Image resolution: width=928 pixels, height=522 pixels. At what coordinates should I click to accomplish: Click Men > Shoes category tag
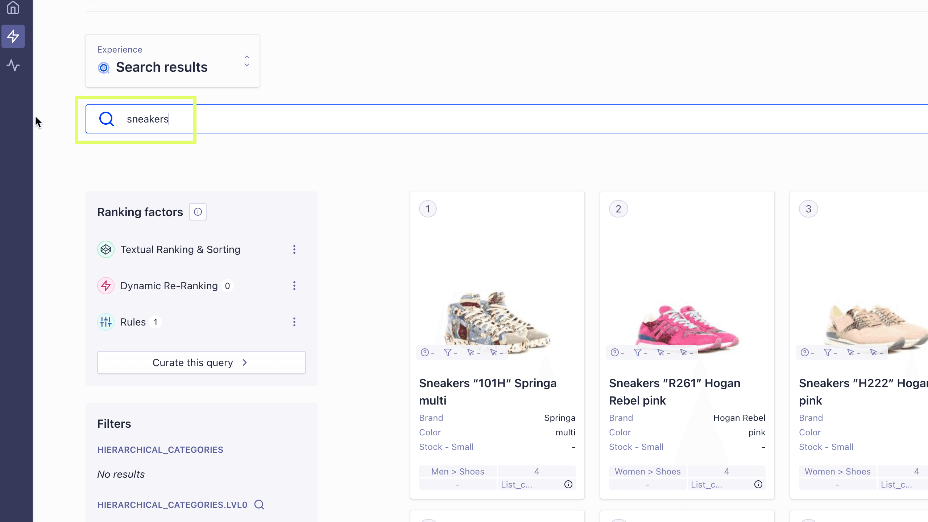[458, 471]
